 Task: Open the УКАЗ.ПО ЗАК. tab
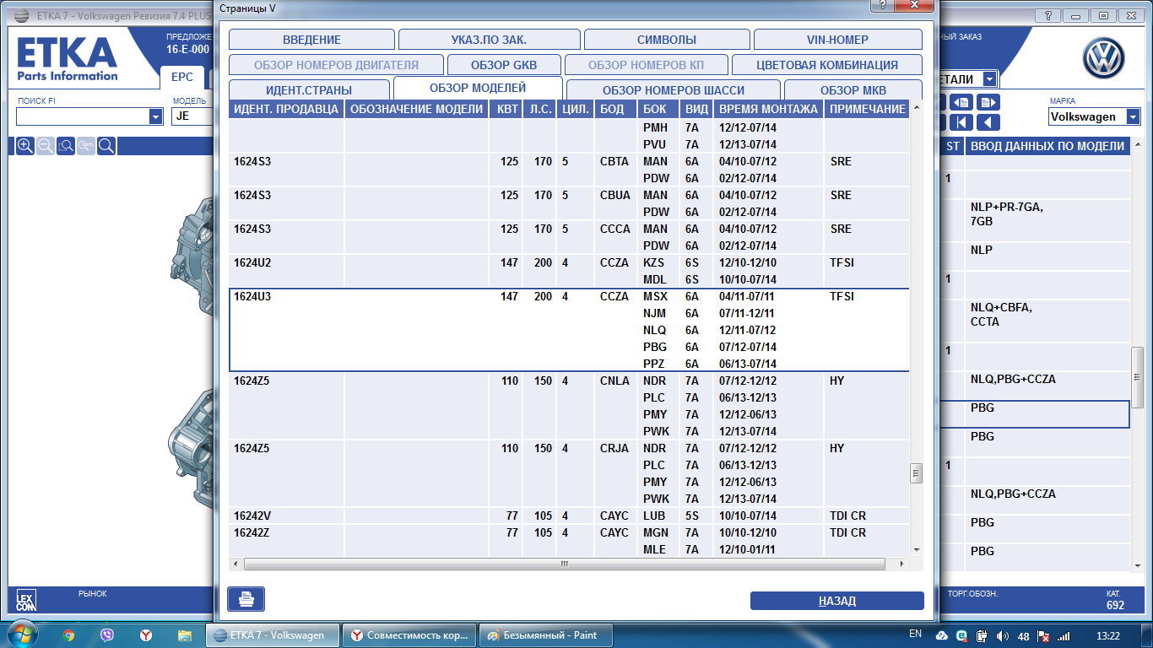click(x=490, y=40)
